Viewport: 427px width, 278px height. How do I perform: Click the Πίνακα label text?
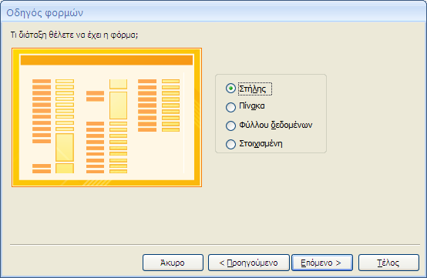pyautogui.click(x=251, y=106)
